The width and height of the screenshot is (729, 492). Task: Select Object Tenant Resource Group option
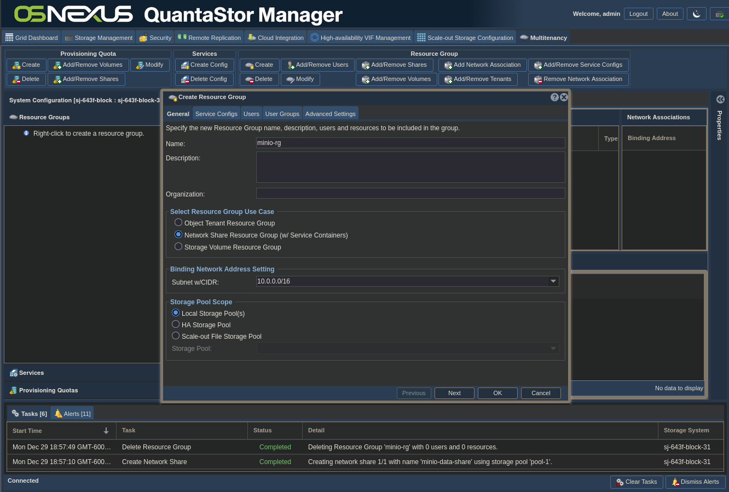pos(178,223)
